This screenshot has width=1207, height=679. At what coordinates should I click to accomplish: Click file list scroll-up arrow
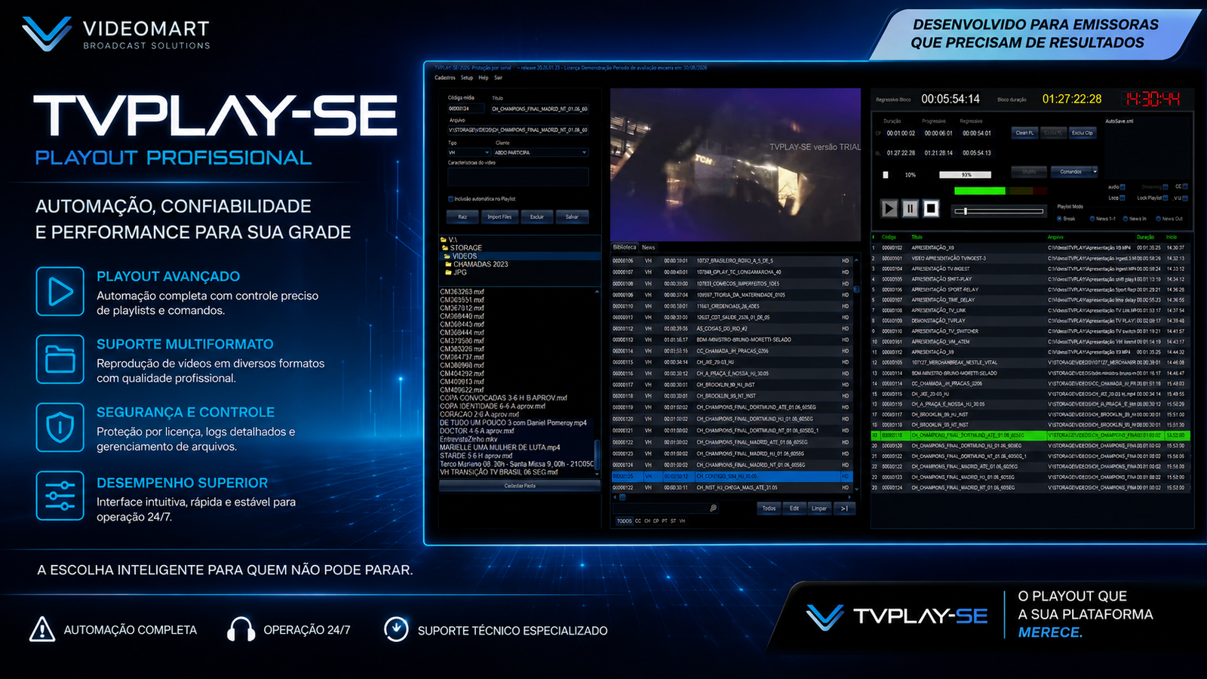[597, 291]
